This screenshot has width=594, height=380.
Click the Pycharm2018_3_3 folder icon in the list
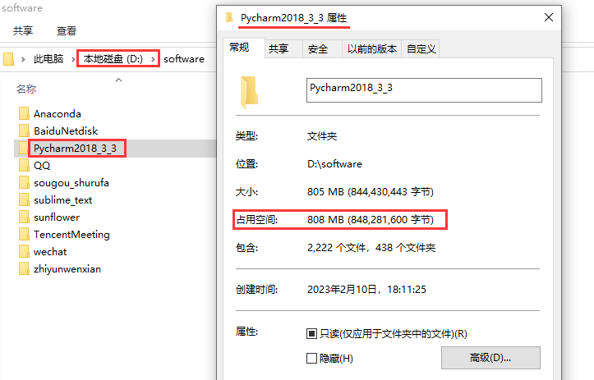24,148
